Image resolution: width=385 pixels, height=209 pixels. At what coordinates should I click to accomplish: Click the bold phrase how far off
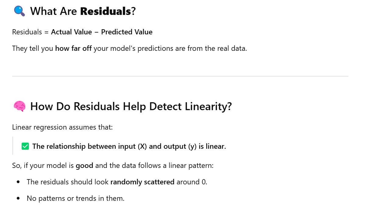click(73, 48)
